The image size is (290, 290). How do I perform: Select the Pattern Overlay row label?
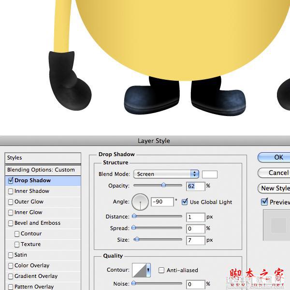(x=34, y=287)
